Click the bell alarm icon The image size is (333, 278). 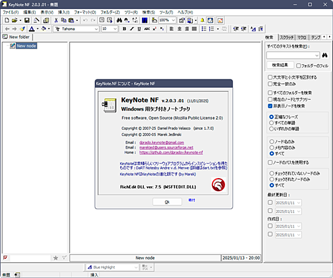point(202,20)
